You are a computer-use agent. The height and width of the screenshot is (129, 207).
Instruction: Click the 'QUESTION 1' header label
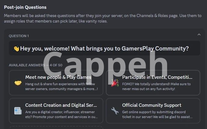tap(19, 36)
